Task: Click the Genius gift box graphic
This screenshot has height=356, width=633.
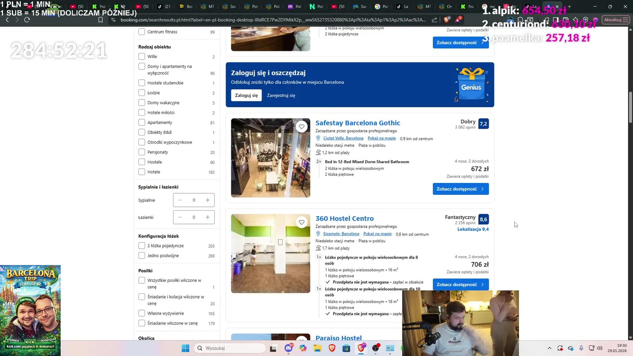Action: pyautogui.click(x=471, y=85)
